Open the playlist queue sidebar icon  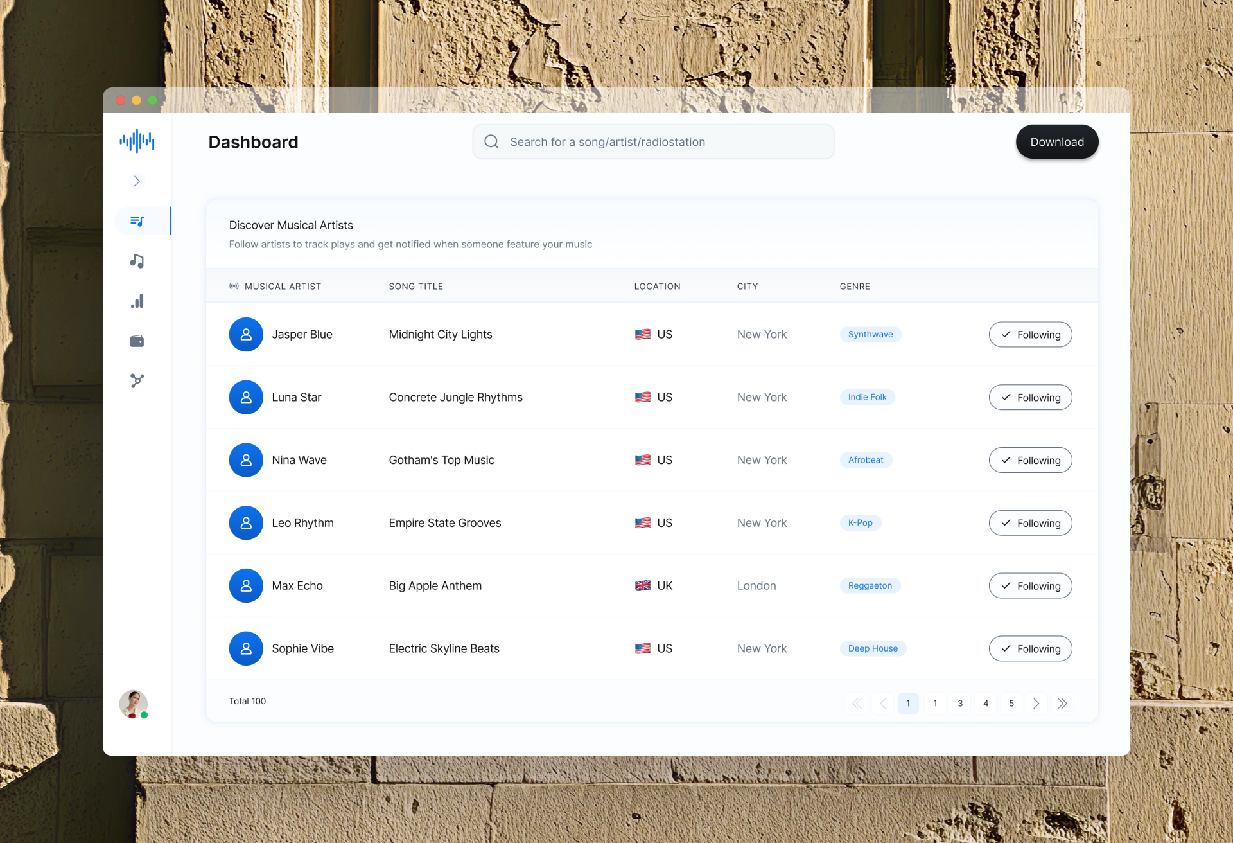tap(137, 221)
